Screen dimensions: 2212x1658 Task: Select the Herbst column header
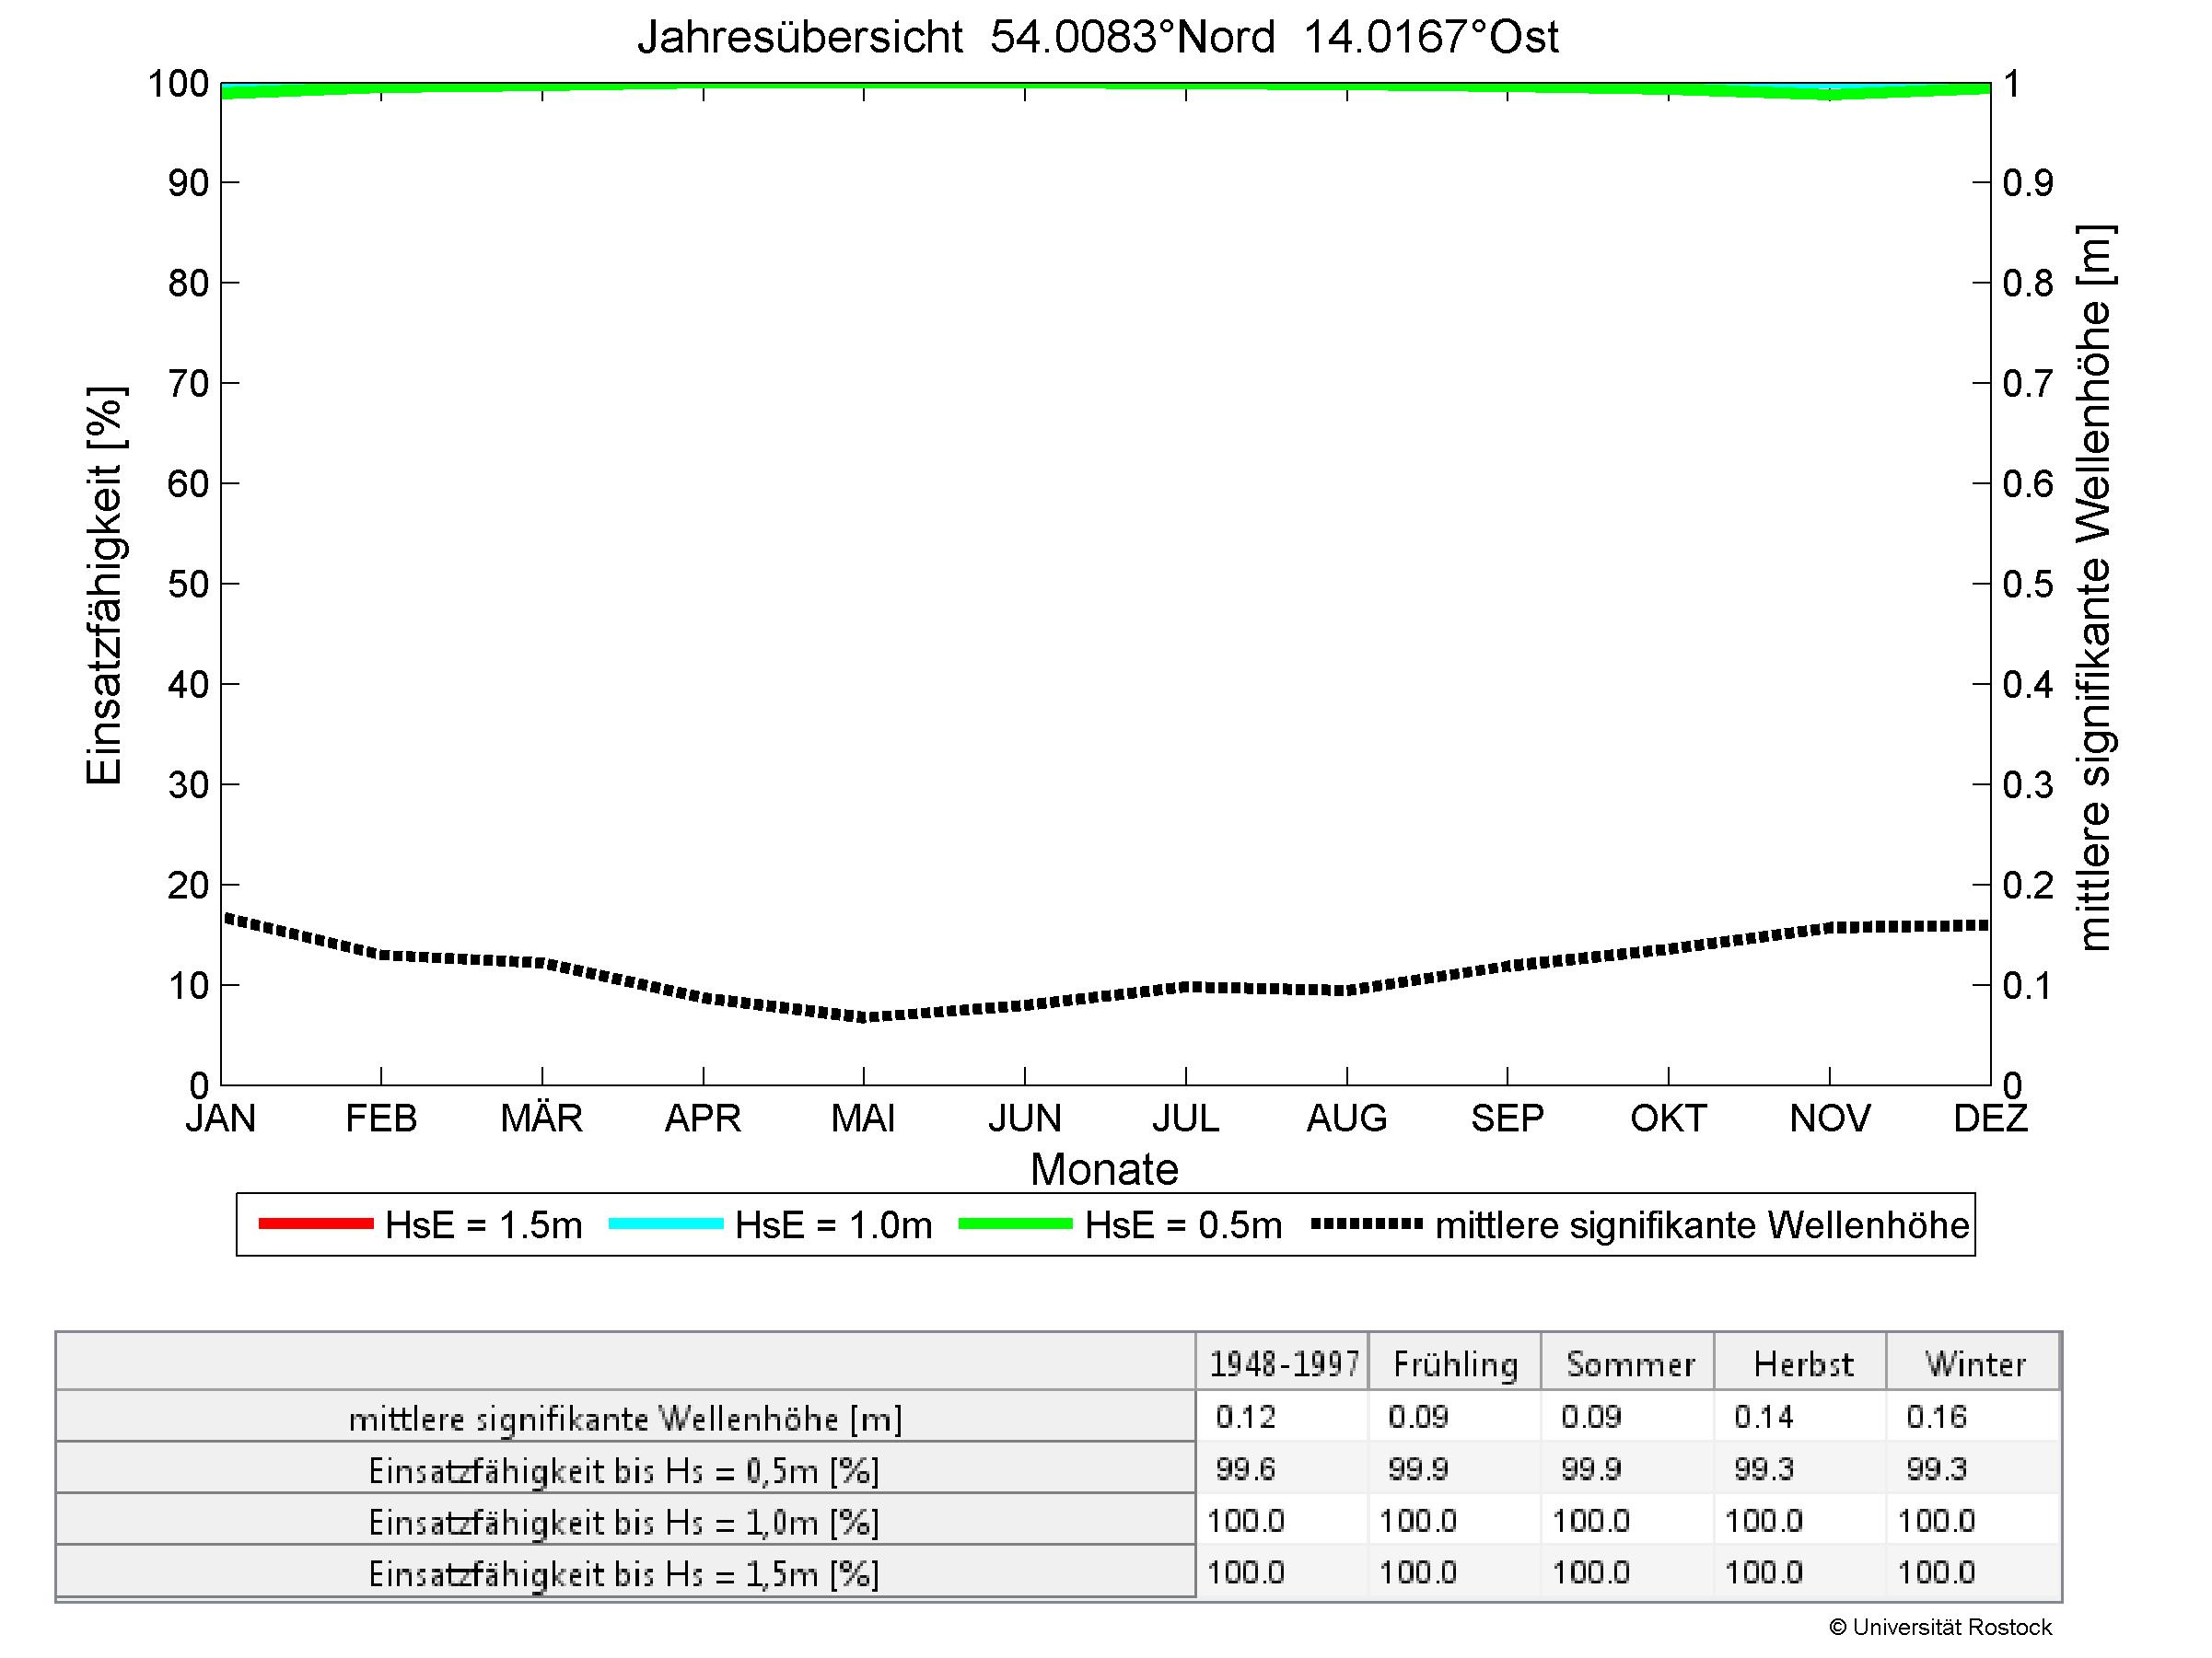1802,1363
